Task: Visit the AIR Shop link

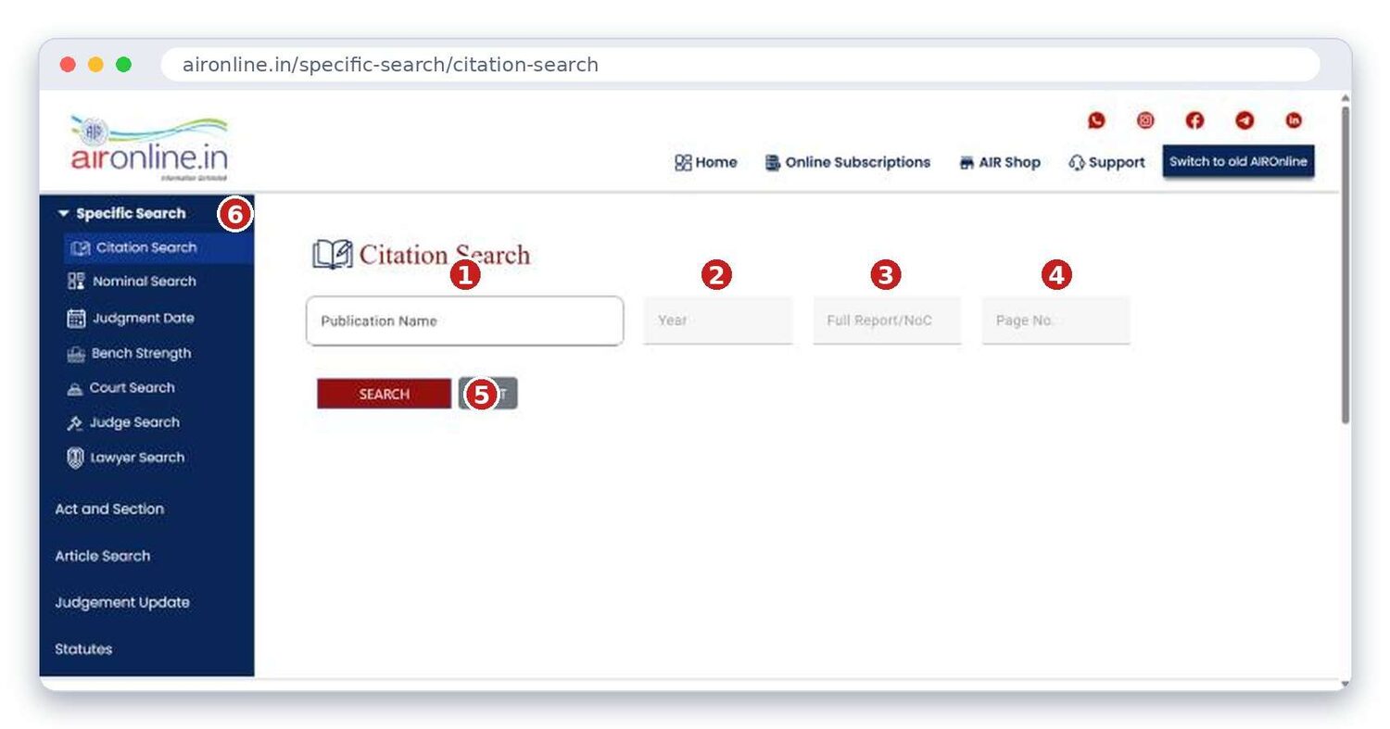Action: pyautogui.click(x=1000, y=162)
